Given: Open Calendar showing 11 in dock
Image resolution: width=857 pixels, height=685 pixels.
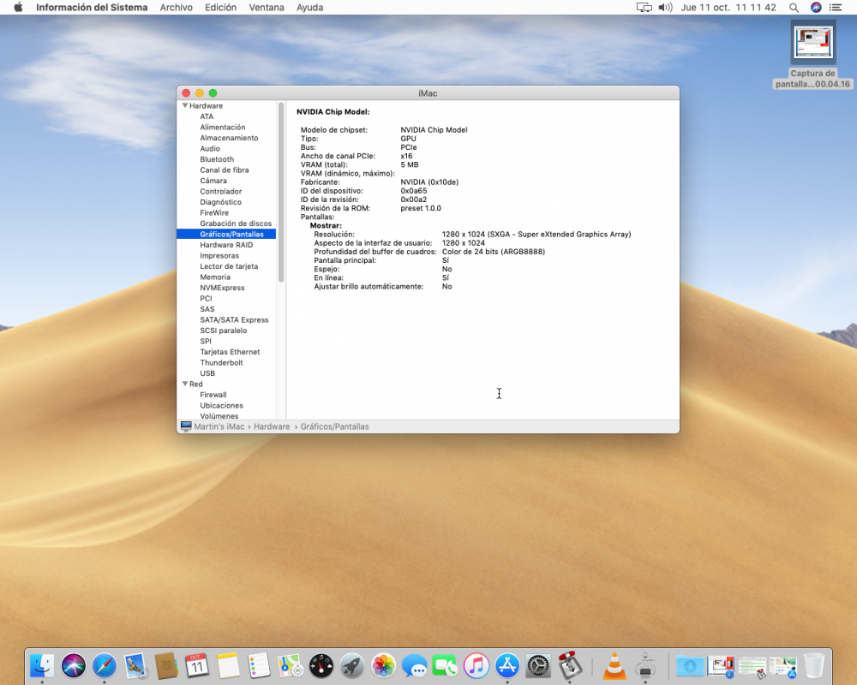Looking at the screenshot, I should coord(197,666).
